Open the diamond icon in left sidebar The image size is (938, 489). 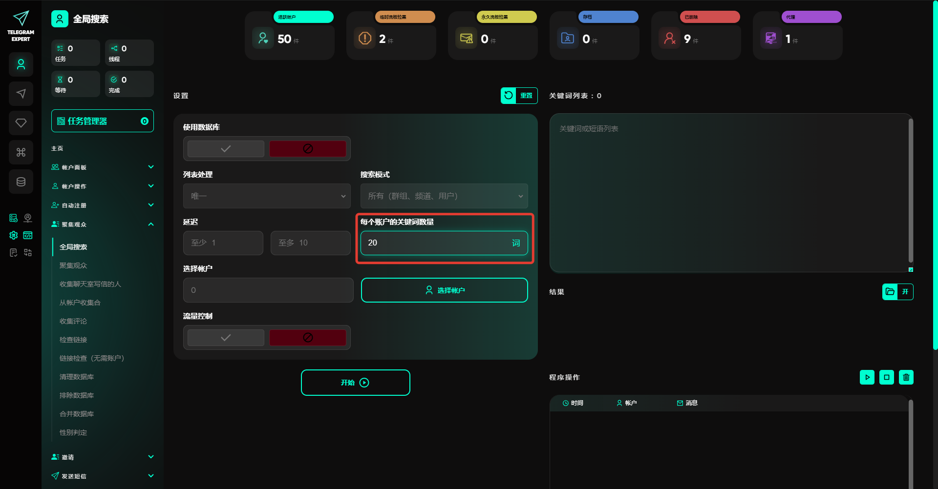pyautogui.click(x=21, y=123)
